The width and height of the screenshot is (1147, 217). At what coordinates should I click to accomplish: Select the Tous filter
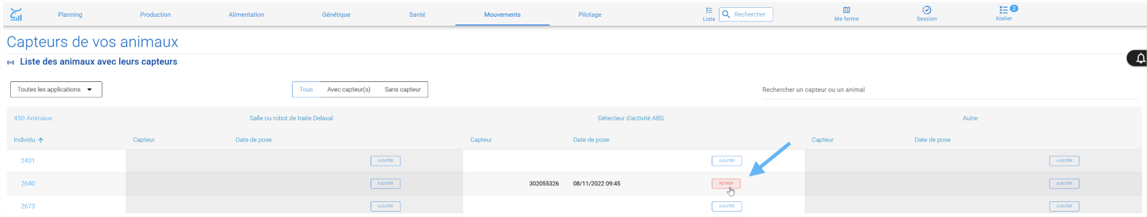point(306,90)
